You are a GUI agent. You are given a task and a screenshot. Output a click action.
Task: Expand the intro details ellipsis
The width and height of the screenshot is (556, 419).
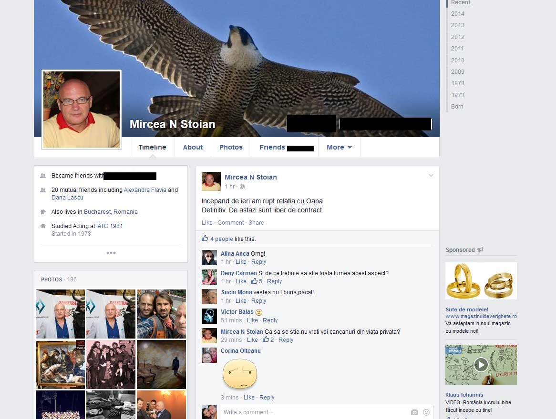(x=111, y=253)
